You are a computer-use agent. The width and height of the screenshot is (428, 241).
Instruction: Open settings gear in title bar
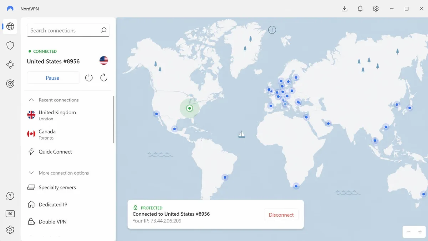click(376, 9)
